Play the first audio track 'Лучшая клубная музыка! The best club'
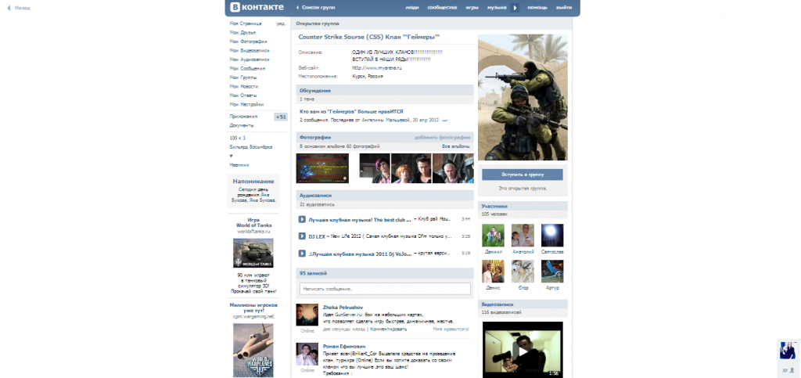 tap(302, 219)
